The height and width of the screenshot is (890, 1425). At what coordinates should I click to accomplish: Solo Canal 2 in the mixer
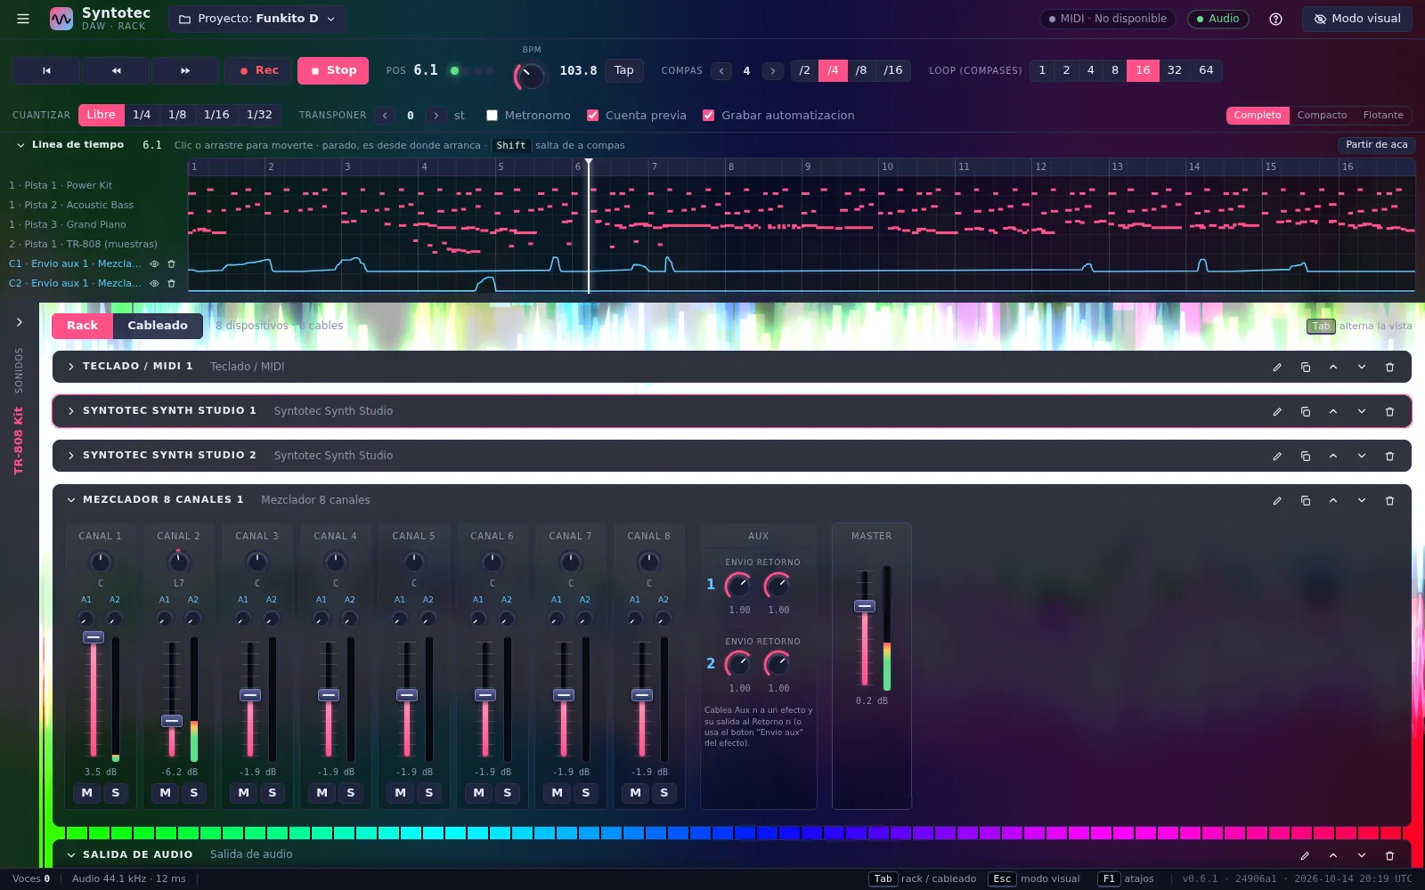[194, 793]
